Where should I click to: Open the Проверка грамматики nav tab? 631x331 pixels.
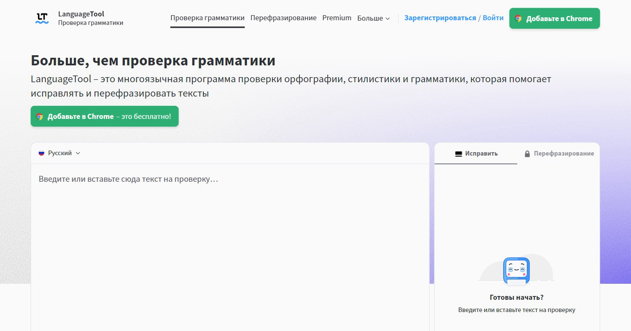point(208,18)
